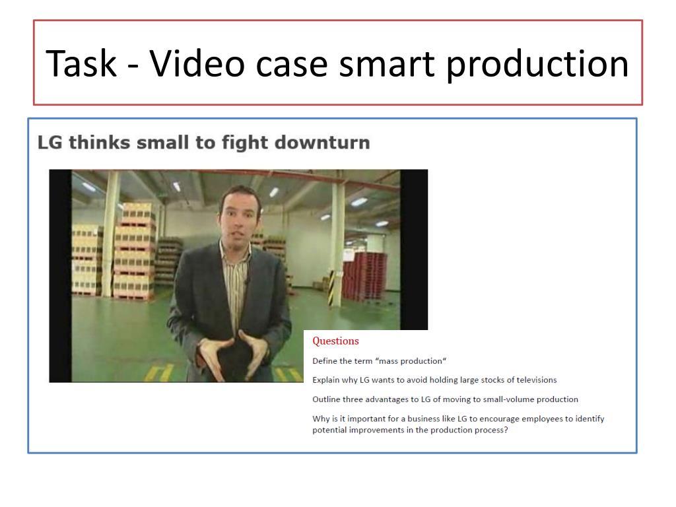
Task: Click the question 'Outline three advantages to LG'
Action: (x=446, y=399)
